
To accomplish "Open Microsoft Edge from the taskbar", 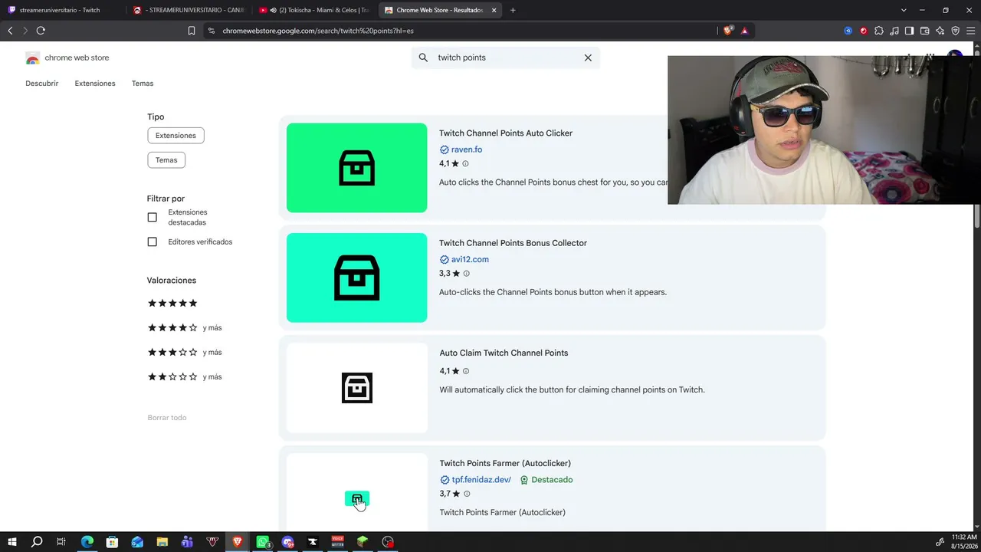I will click(87, 542).
